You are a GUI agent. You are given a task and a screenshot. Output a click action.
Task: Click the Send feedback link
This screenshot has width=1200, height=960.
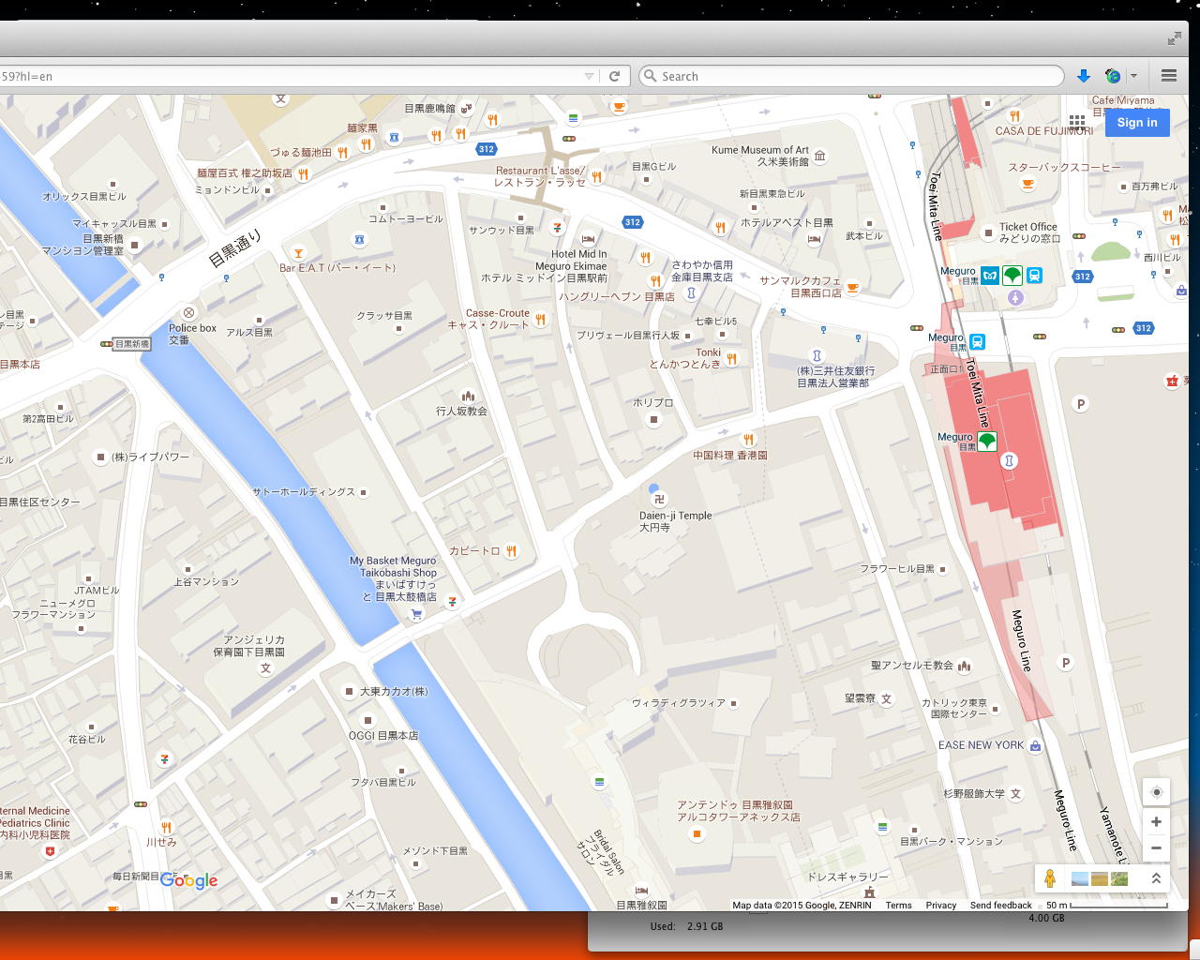click(1000, 906)
